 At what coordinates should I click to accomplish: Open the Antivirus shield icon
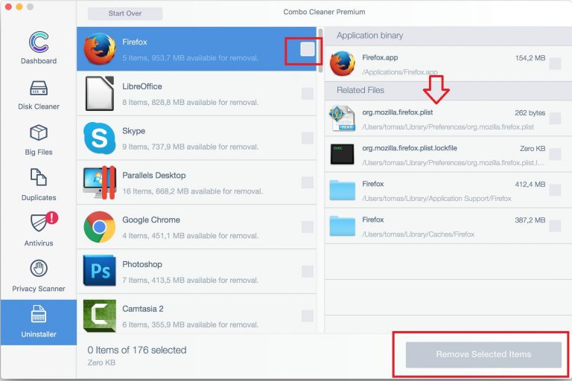click(x=39, y=222)
